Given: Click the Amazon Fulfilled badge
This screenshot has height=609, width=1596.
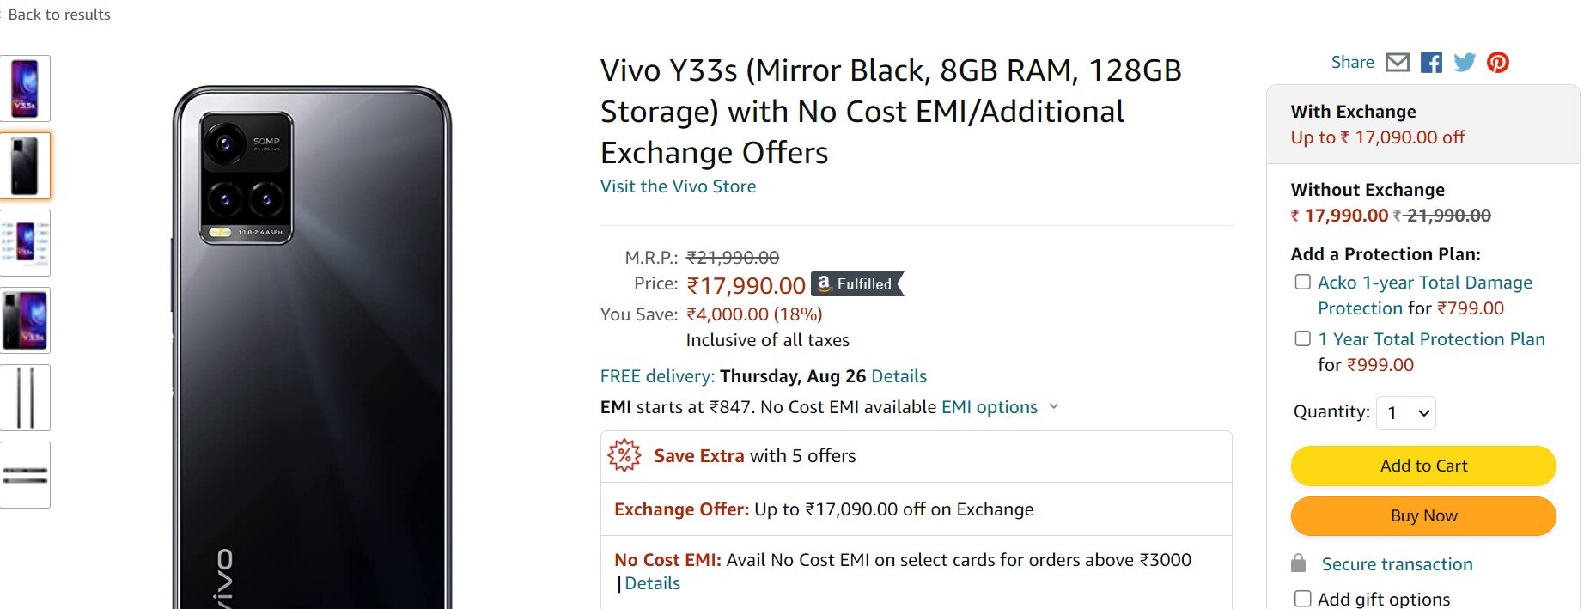Looking at the screenshot, I should tap(856, 284).
